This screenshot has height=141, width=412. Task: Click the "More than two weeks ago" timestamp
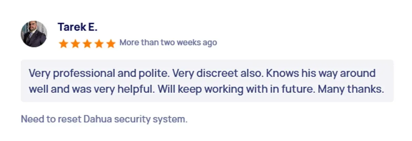point(168,43)
